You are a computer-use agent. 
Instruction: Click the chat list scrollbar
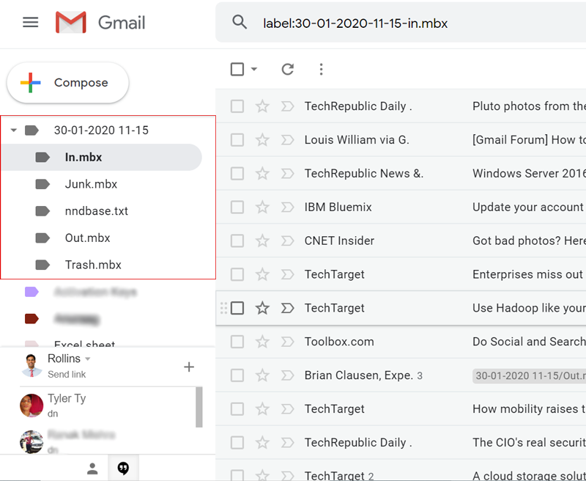199,407
